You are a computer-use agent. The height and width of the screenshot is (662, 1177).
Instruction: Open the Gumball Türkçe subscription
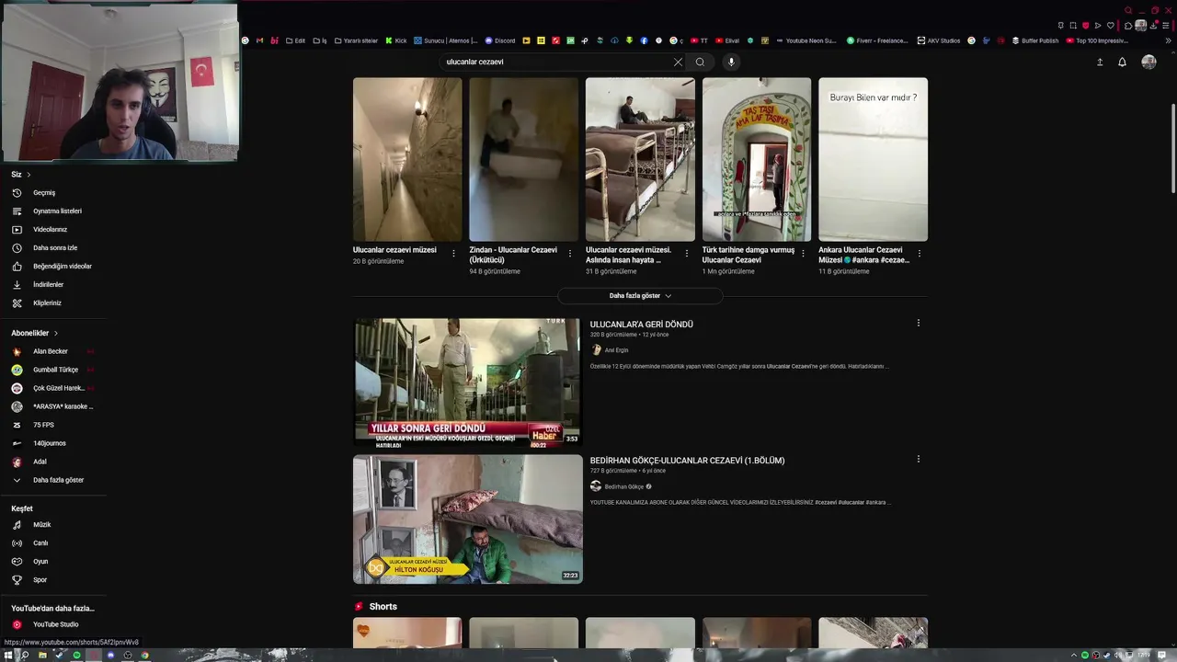(53, 370)
